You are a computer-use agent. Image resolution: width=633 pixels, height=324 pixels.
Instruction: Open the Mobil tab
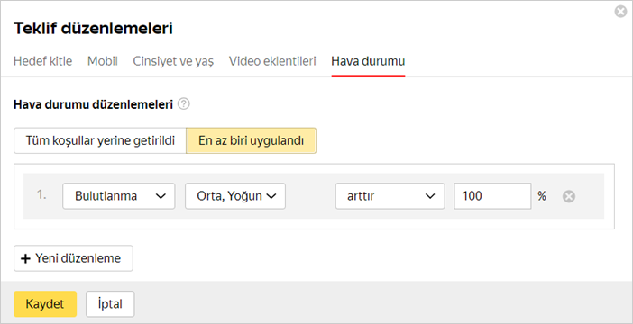pos(103,61)
